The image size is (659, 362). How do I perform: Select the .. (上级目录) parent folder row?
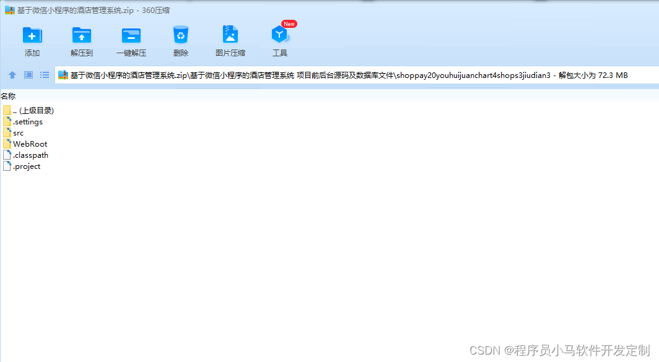click(x=28, y=110)
